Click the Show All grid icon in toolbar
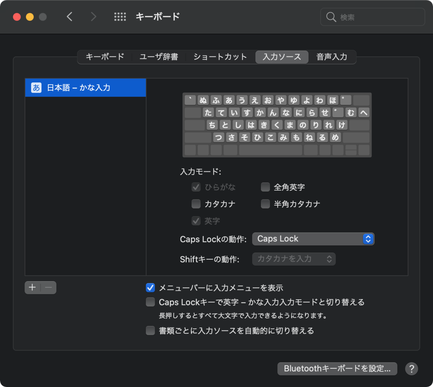The width and height of the screenshot is (433, 387). (120, 17)
